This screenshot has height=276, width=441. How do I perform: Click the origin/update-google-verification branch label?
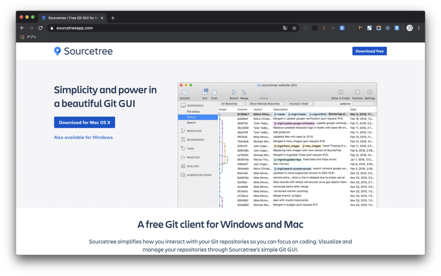[294, 123]
